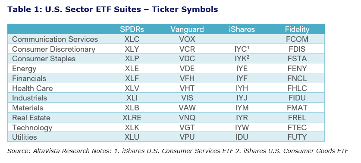Click the VNQ ticker symbol
Image resolution: width=361 pixels, height=163 pixels.
(x=187, y=118)
